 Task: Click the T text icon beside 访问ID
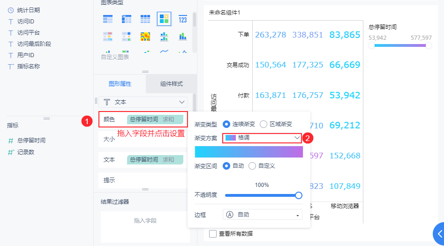(11, 22)
